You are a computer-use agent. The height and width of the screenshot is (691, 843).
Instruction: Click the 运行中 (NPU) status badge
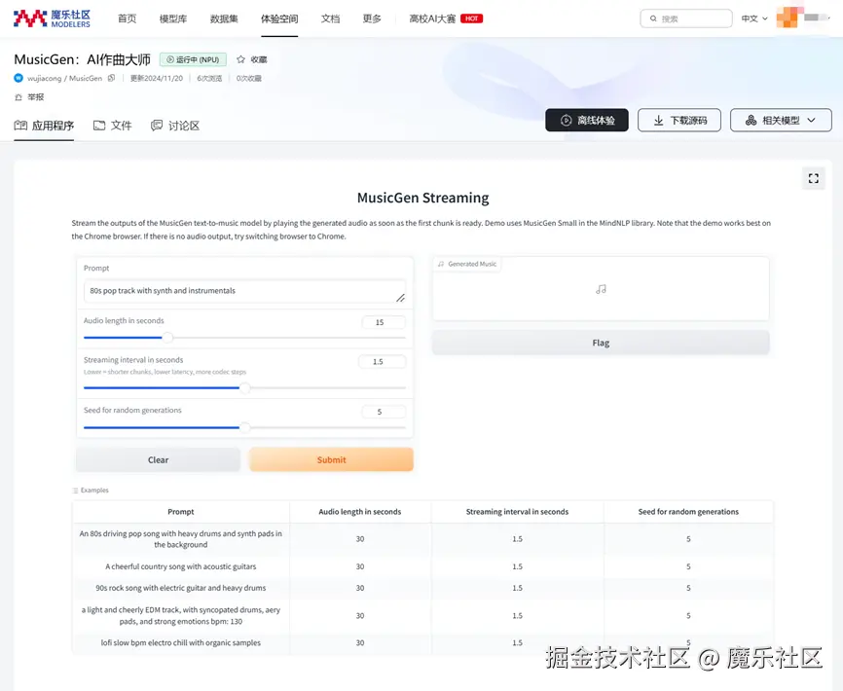tap(193, 59)
